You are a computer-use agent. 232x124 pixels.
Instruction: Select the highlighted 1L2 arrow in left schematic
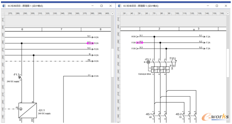(x=90, y=43)
